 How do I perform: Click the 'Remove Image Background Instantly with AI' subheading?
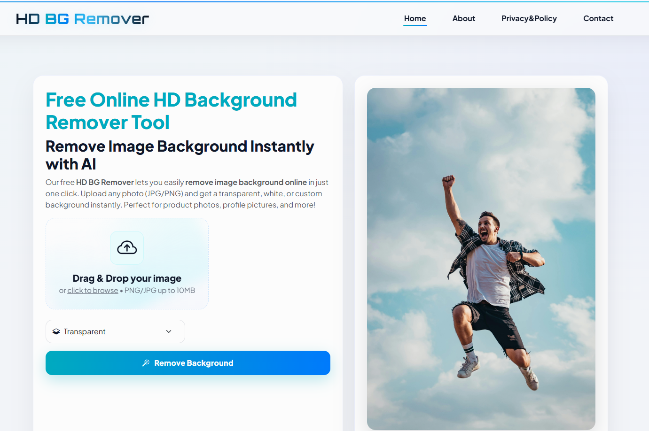point(180,155)
